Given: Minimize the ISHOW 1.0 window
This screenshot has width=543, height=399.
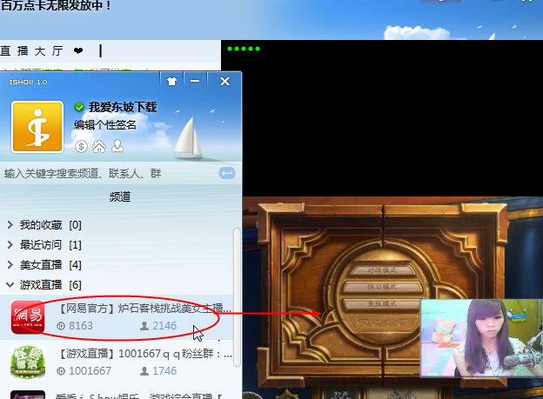Looking at the screenshot, I should tap(195, 81).
